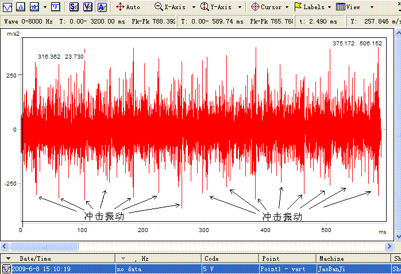The height and width of the screenshot is (274, 401).
Task: Expand the Cursor dropdown arrow
Action: pos(287,7)
